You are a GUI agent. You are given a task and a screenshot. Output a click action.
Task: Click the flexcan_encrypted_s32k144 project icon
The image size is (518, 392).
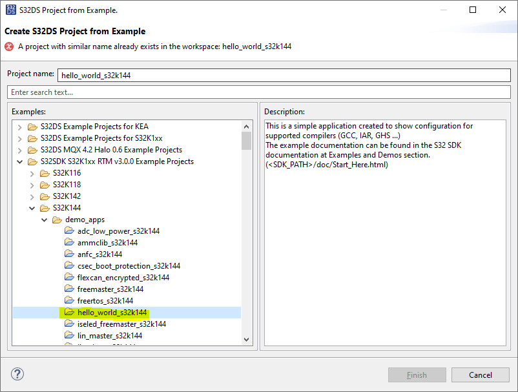pos(69,277)
